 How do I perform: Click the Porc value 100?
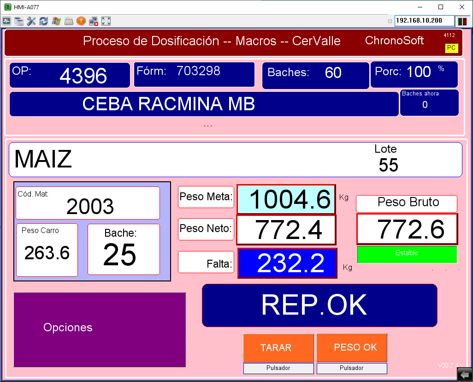419,72
